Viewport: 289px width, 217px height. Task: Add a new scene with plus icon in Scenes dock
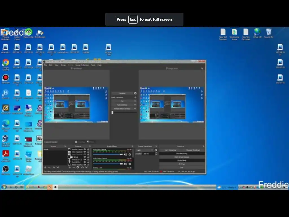(x=45, y=167)
